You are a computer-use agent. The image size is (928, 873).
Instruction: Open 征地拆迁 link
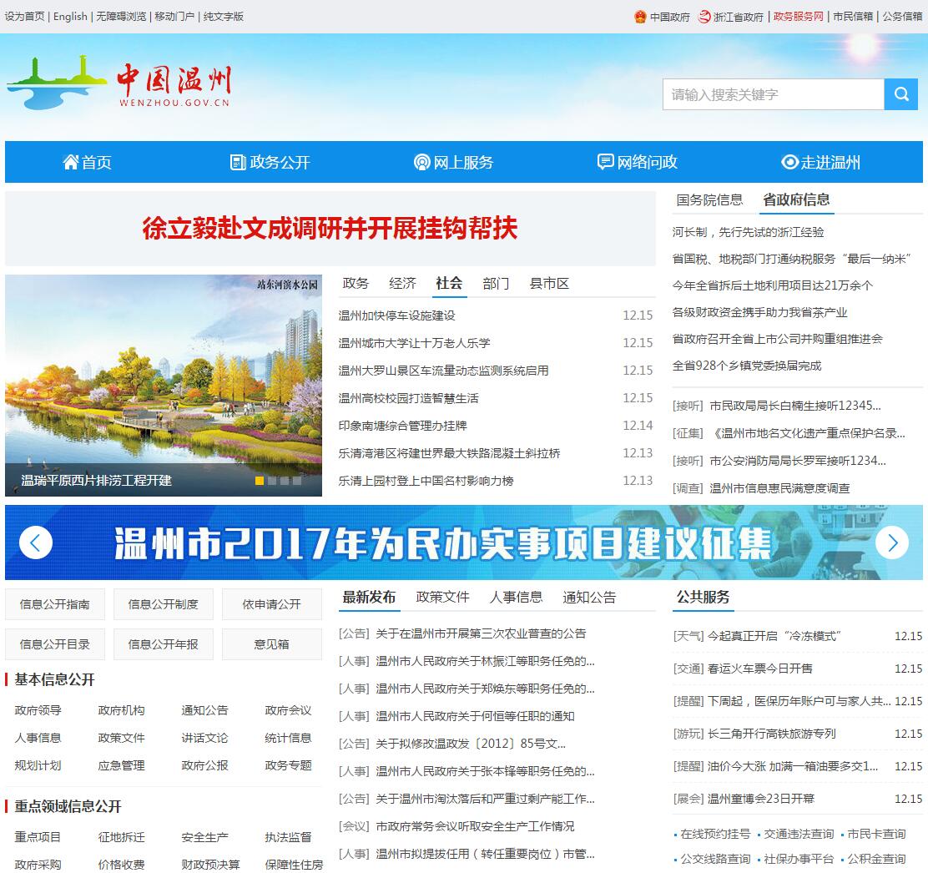click(121, 837)
